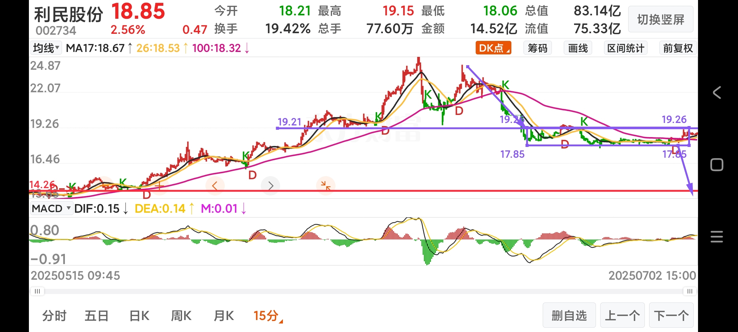Switch to 周K chart tab

tap(181, 316)
